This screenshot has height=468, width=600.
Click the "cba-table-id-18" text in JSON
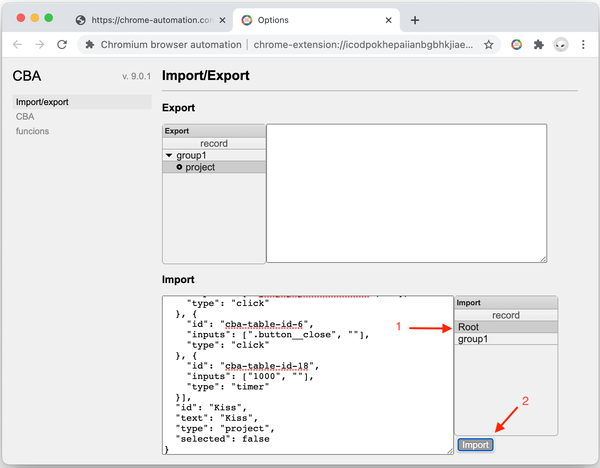point(267,366)
